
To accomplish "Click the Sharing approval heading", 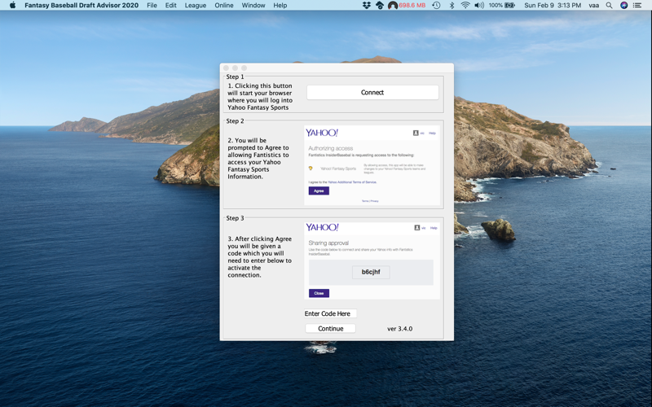I will pos(328,243).
